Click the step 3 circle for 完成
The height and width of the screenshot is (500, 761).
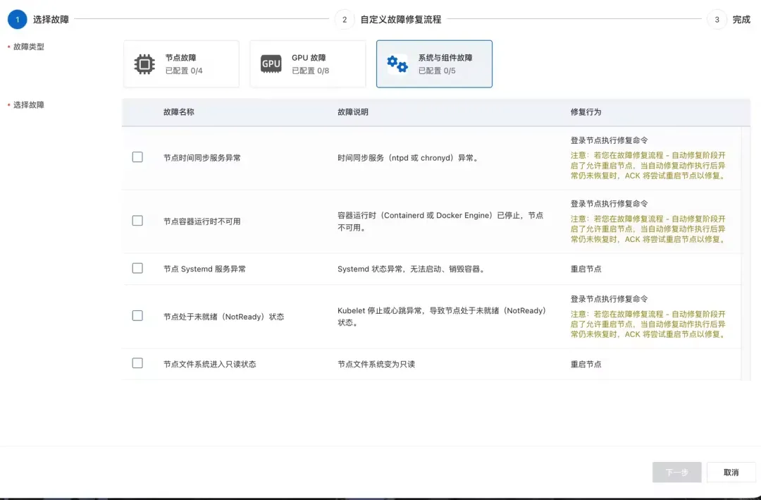point(717,20)
